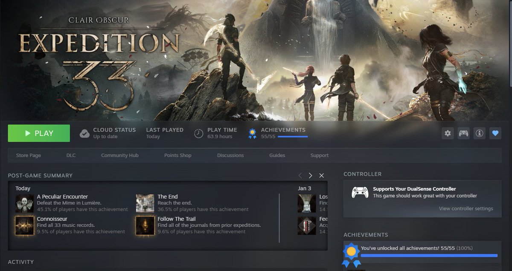512x271 pixels.
Task: Open the Support tab
Action: [x=320, y=156]
